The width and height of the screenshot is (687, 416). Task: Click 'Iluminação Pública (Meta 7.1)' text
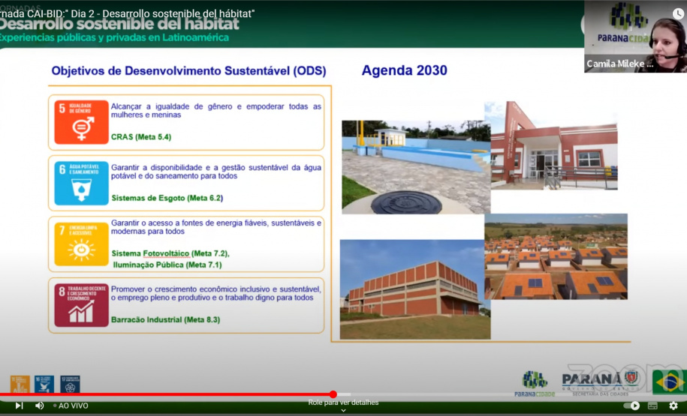click(x=167, y=265)
